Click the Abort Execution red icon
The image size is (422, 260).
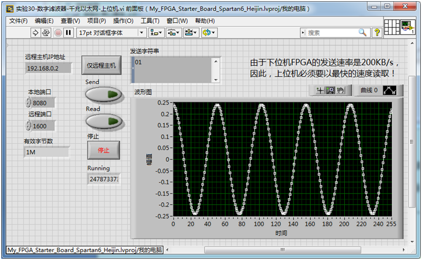[x=58, y=33]
